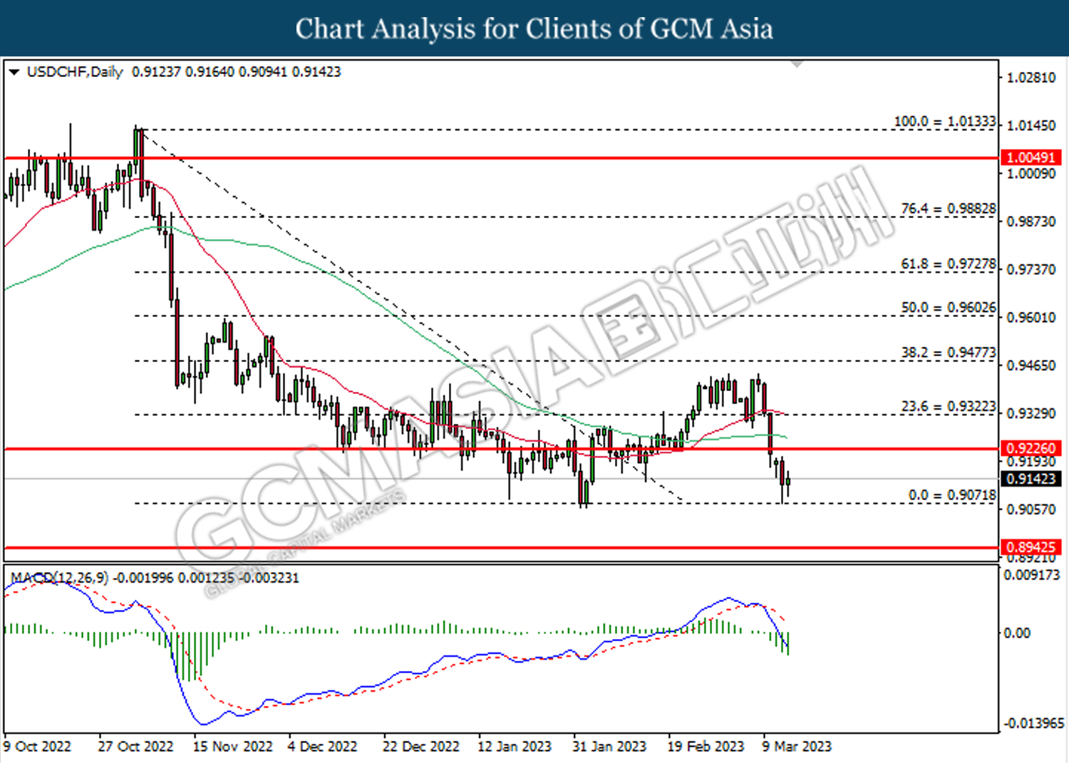Viewport: 1069px width, 763px height.
Task: Select the USDCHF,Daily symbol label
Action: point(75,72)
